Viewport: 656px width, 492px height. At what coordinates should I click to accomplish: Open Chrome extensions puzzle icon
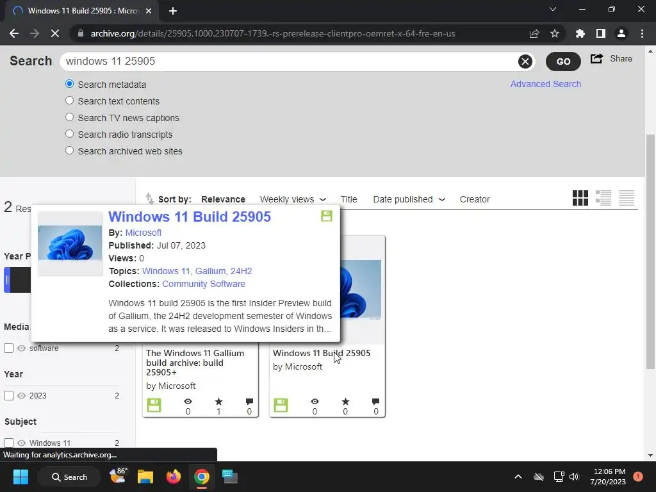click(x=580, y=33)
